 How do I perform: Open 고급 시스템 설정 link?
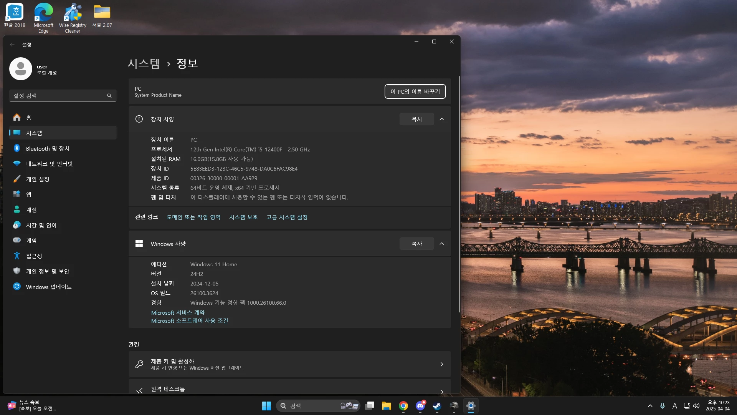[287, 217]
